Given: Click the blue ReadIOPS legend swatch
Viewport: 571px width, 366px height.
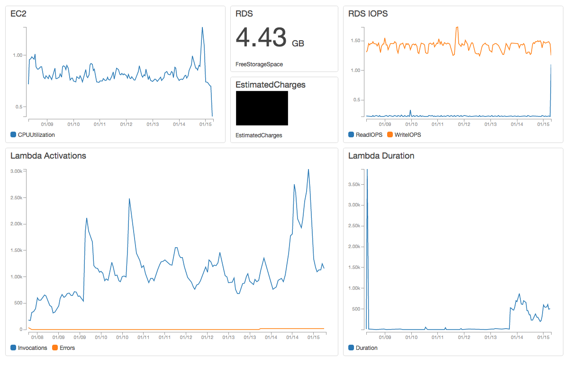Looking at the screenshot, I should tap(351, 135).
